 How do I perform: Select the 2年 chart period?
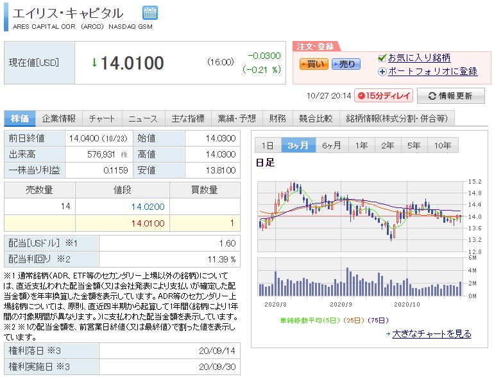(x=388, y=145)
